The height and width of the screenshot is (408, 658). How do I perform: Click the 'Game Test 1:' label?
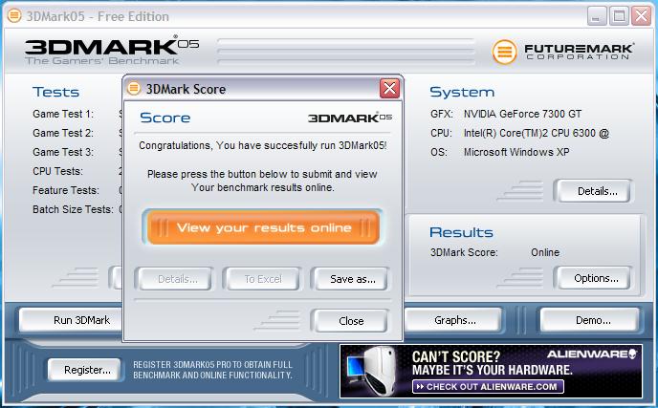pyautogui.click(x=63, y=114)
